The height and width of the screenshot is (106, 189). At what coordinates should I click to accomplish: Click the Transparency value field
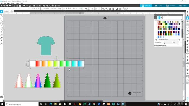tap(175, 42)
